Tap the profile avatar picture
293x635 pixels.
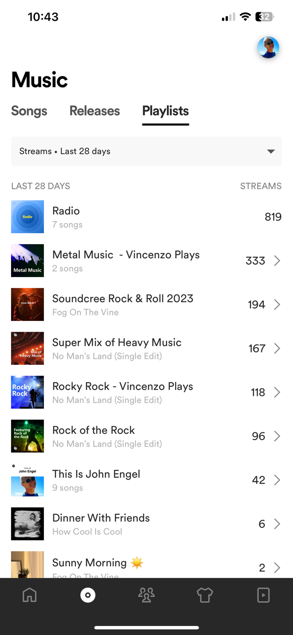(x=268, y=48)
